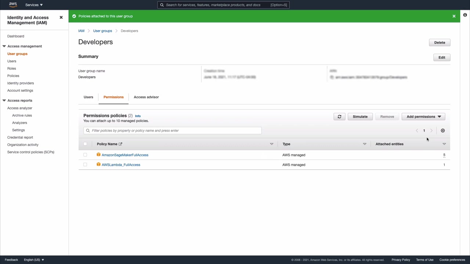Open Policies in the sidebar
470x264 pixels.
[x=13, y=76]
